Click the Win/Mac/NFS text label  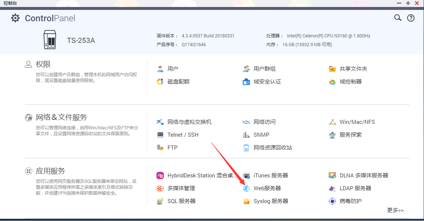[357, 122]
